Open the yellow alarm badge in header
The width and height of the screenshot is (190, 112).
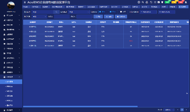tap(174, 2)
